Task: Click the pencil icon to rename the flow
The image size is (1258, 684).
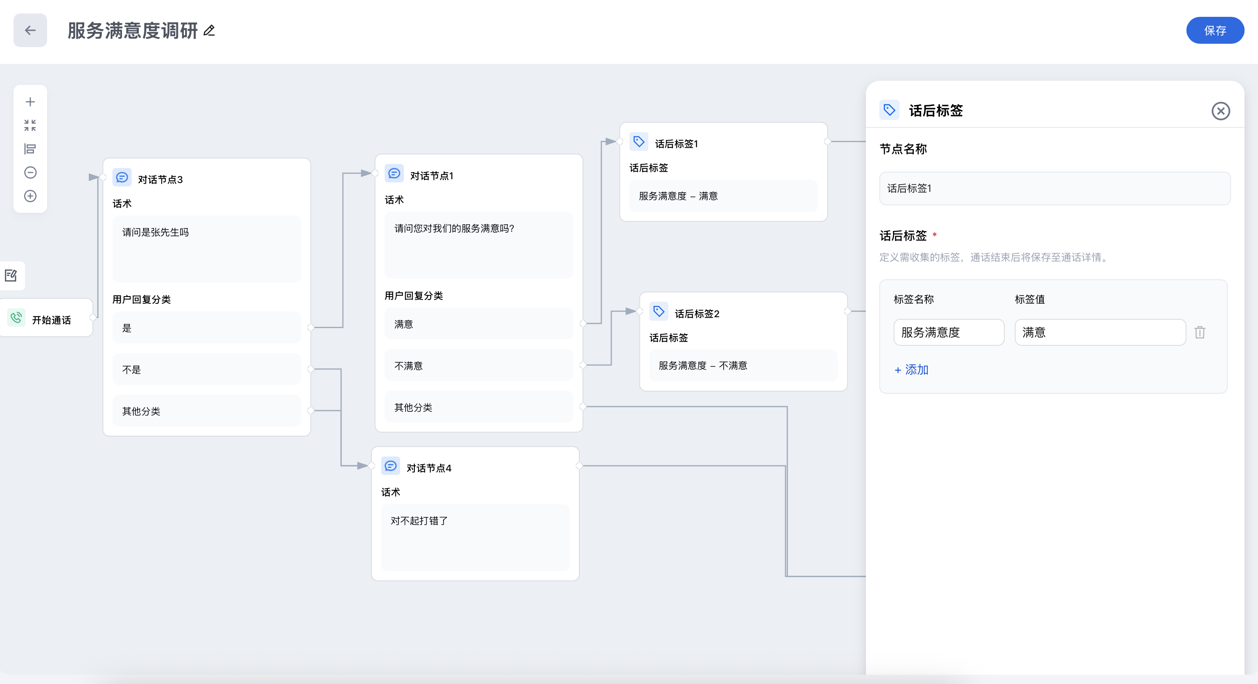Action: click(x=209, y=31)
